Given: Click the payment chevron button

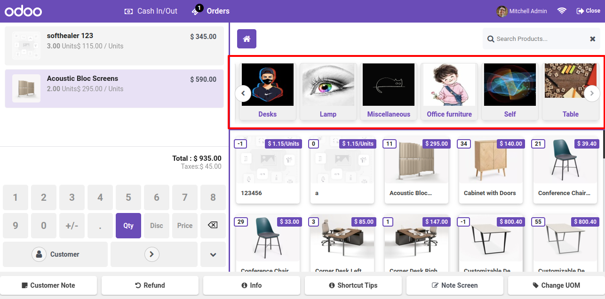Looking at the screenshot, I should tap(154, 254).
